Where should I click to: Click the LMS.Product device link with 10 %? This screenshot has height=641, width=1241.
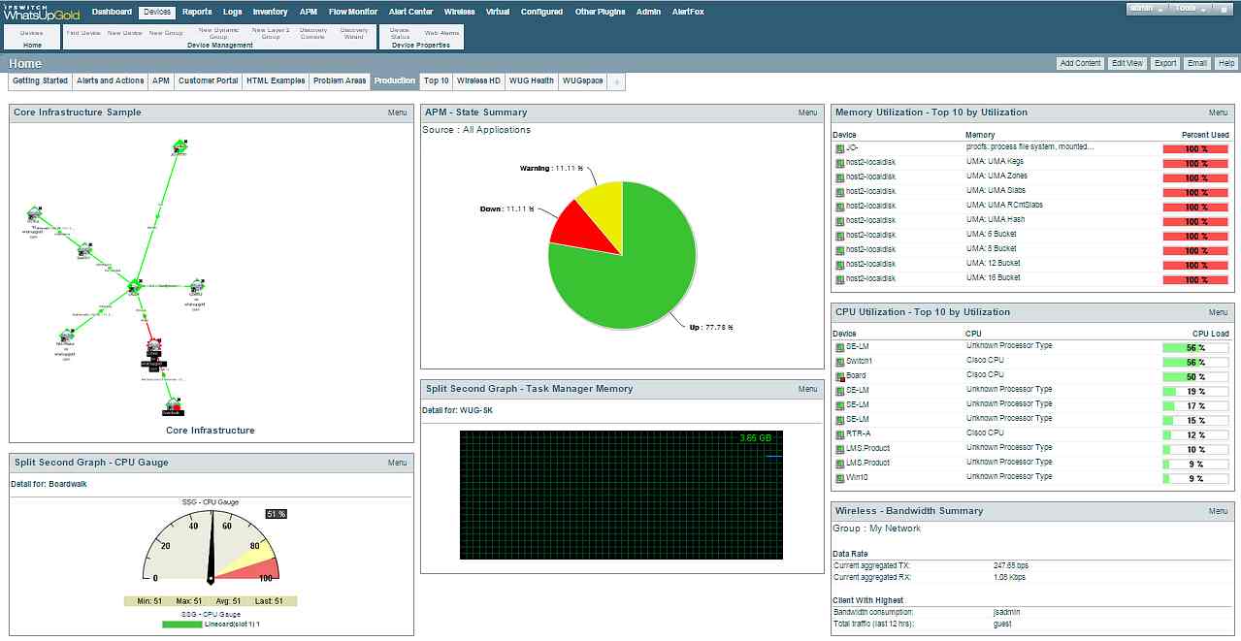(867, 449)
